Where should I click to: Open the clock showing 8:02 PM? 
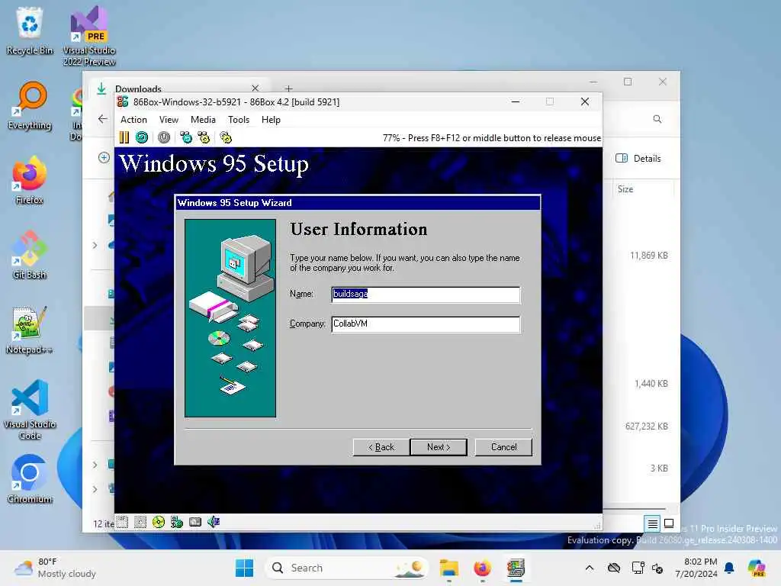pos(696,568)
